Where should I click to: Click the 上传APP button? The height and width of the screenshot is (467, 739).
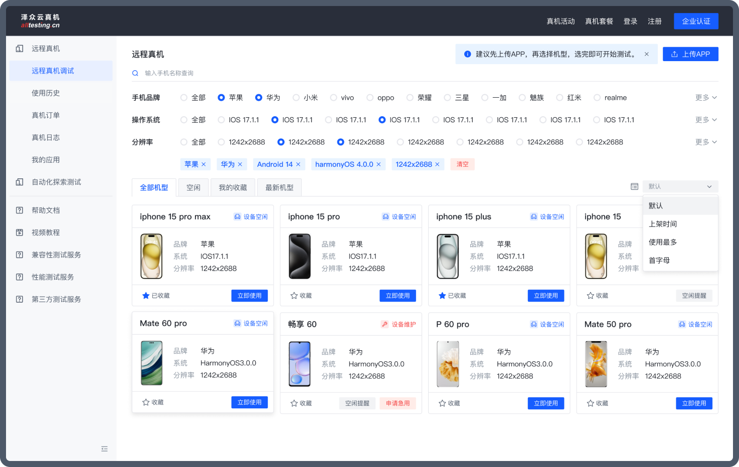690,54
